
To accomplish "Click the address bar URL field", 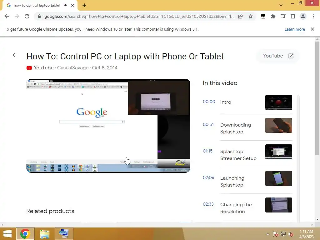I will (x=139, y=16).
